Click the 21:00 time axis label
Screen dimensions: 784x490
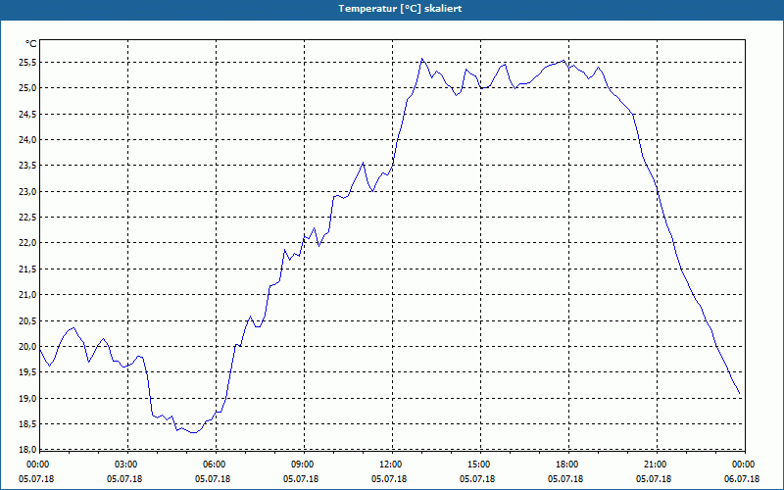tap(654, 465)
